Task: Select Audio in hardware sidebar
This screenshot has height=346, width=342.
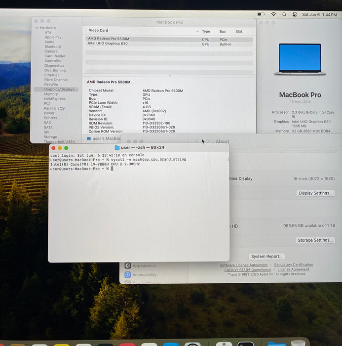Action: tap(49, 42)
